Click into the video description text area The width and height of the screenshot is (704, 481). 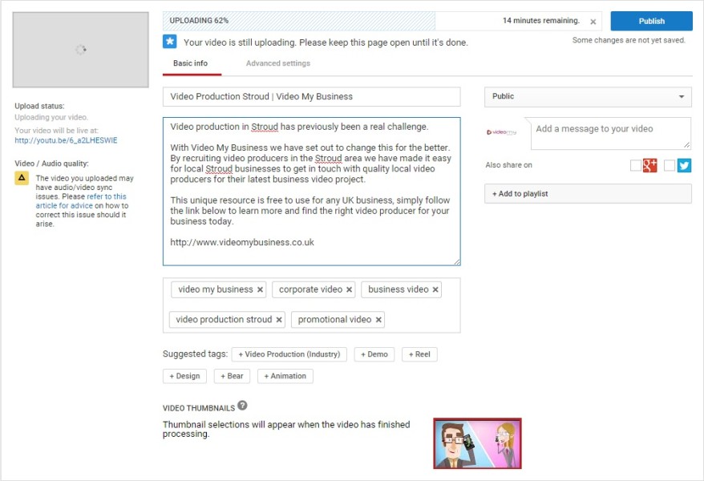pos(312,192)
